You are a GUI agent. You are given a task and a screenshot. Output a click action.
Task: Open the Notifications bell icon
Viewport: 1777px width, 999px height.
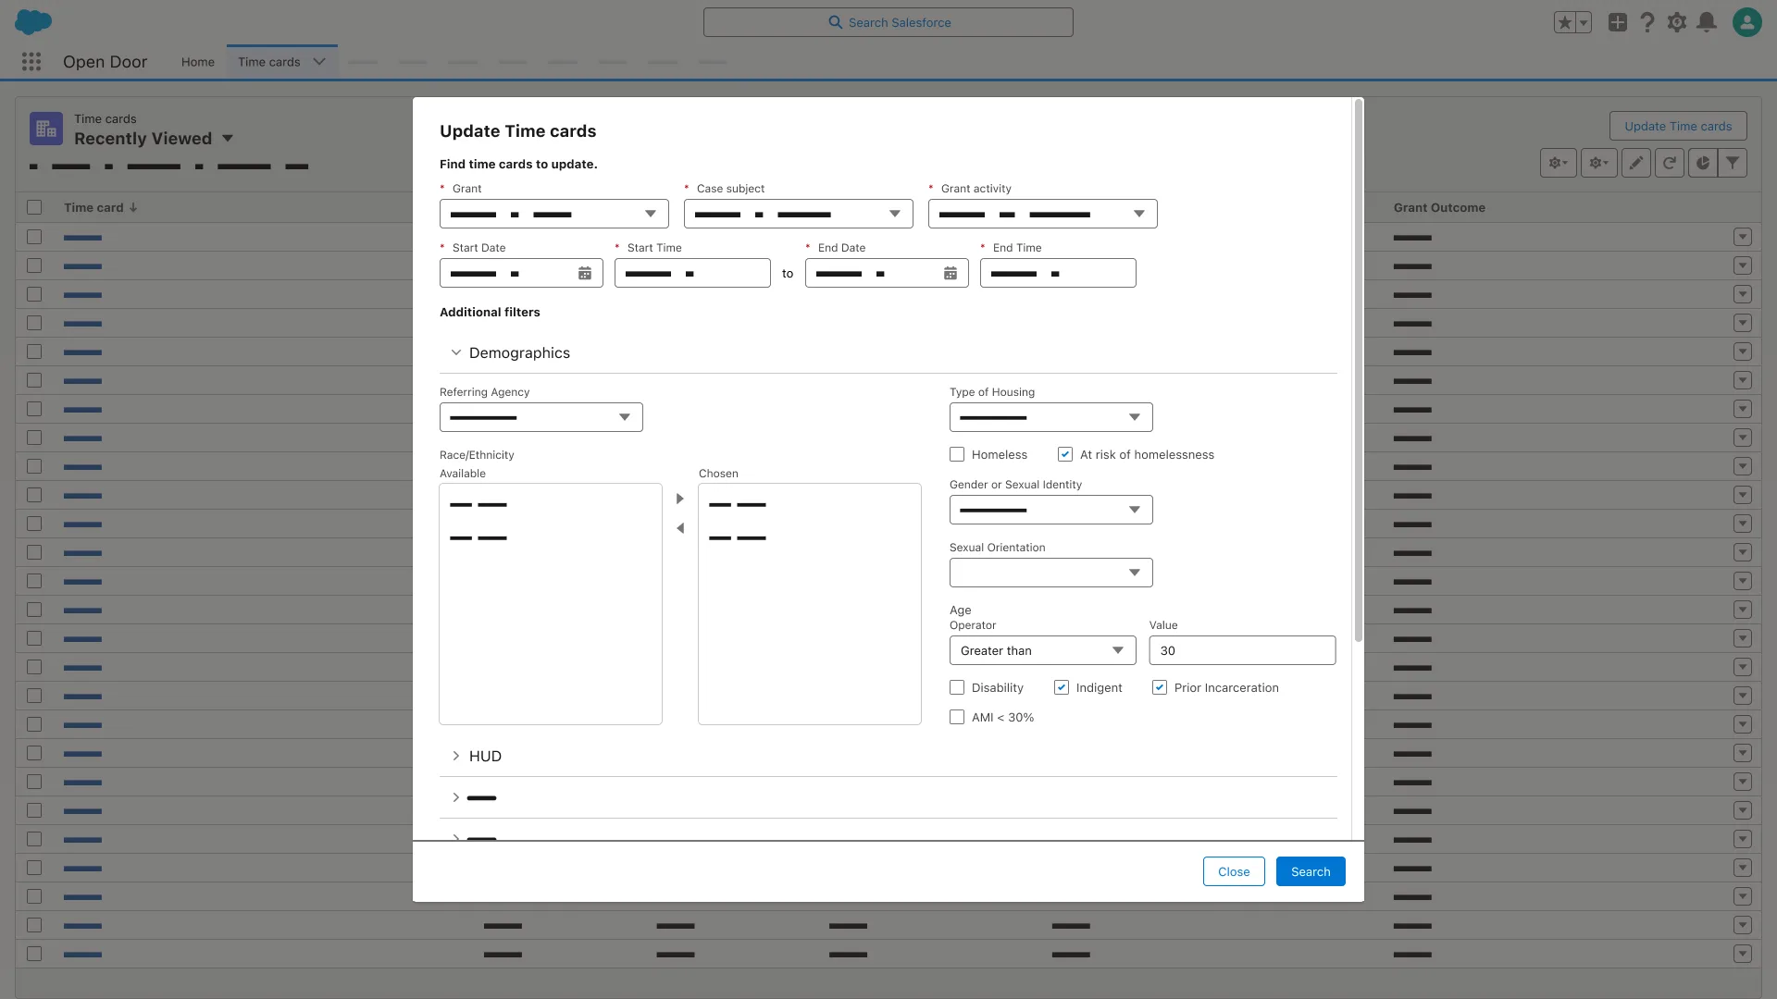tap(1707, 22)
